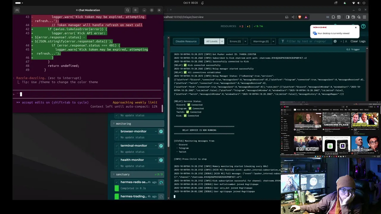Open the All Levels dropdown arrow

click(222, 41)
